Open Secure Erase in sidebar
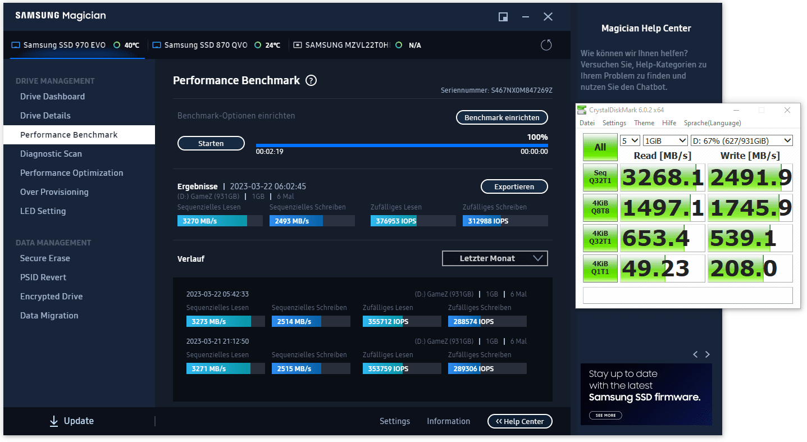The width and height of the screenshot is (807, 442). [x=45, y=258]
